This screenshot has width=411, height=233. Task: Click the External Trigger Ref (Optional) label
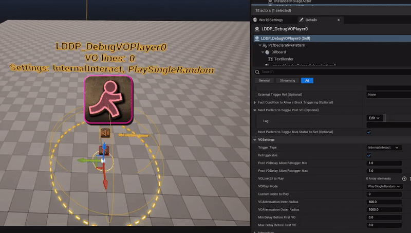click(x=280, y=95)
